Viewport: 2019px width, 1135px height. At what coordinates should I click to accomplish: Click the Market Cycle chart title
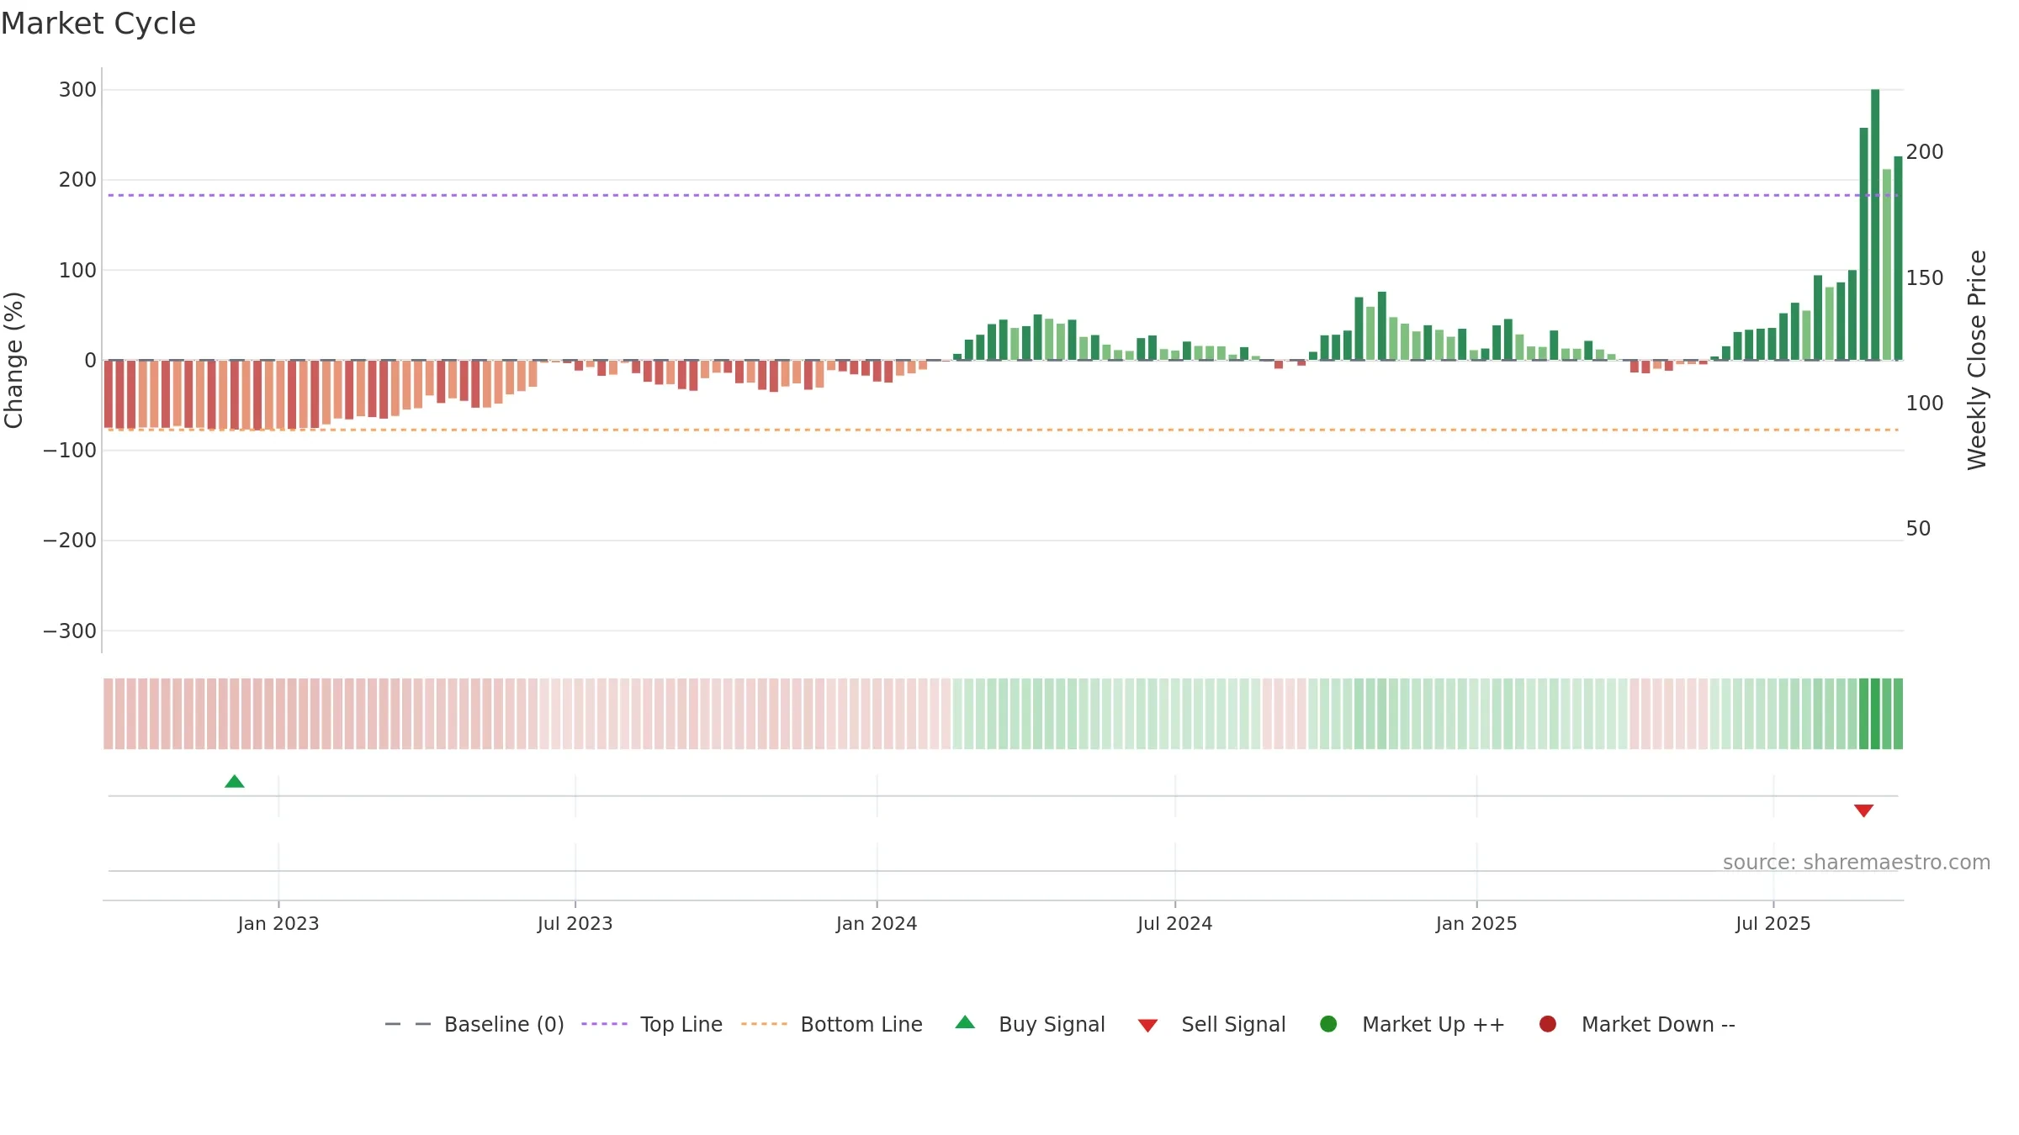[x=98, y=24]
